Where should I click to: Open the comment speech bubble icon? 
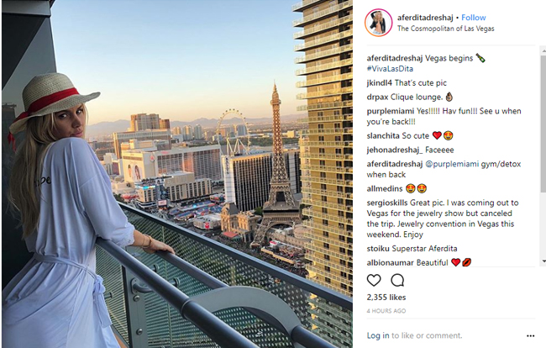pos(397,280)
